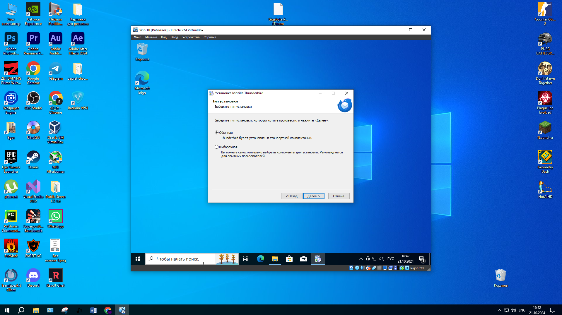This screenshot has width=562, height=315.
Task: Open the Машина menu in VirtualBox
Action: click(x=151, y=37)
